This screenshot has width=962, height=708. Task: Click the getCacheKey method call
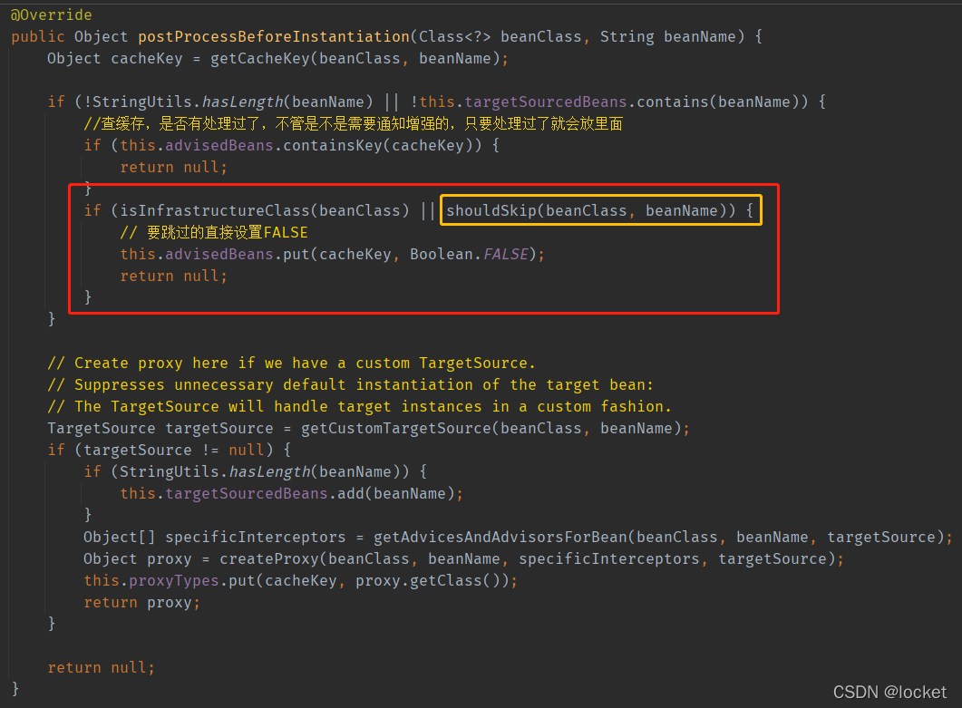[x=261, y=58]
